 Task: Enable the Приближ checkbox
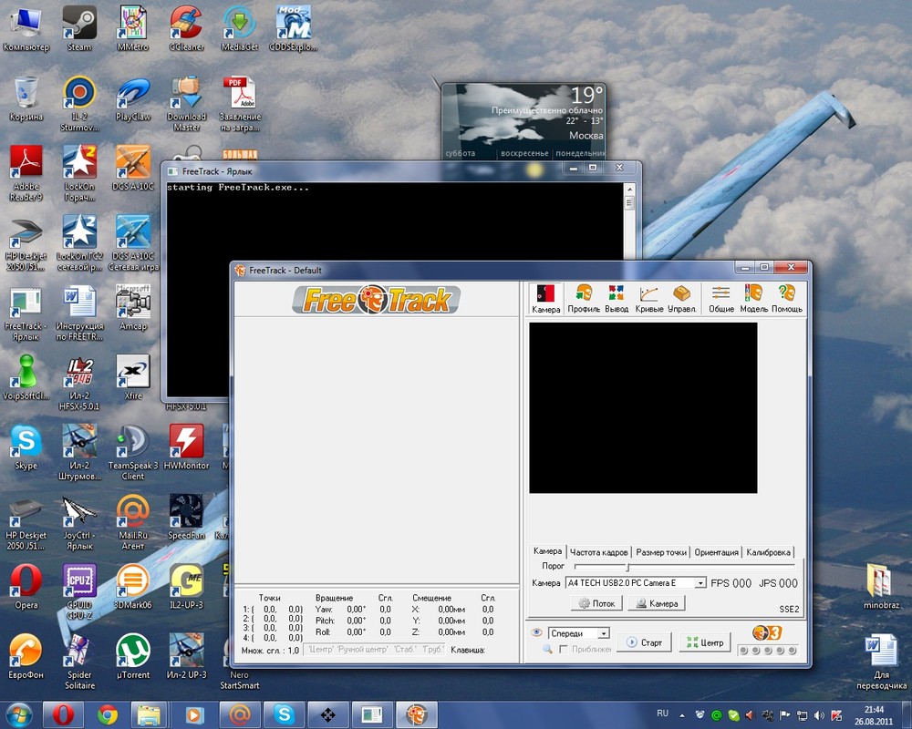point(564,649)
